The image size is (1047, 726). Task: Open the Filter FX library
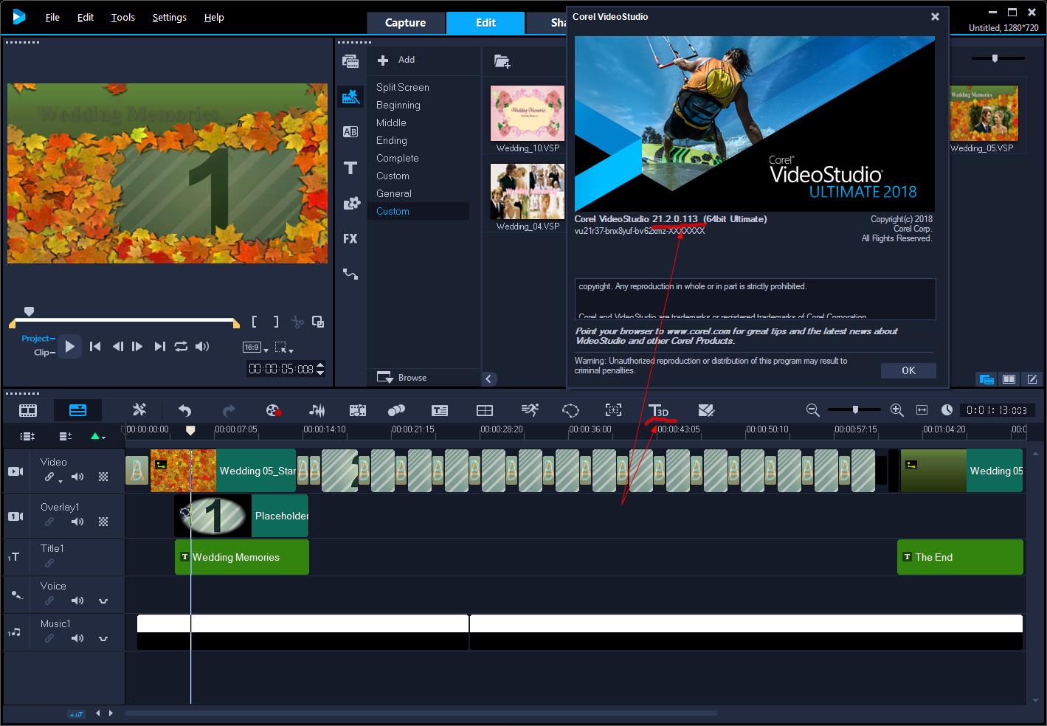pos(350,239)
